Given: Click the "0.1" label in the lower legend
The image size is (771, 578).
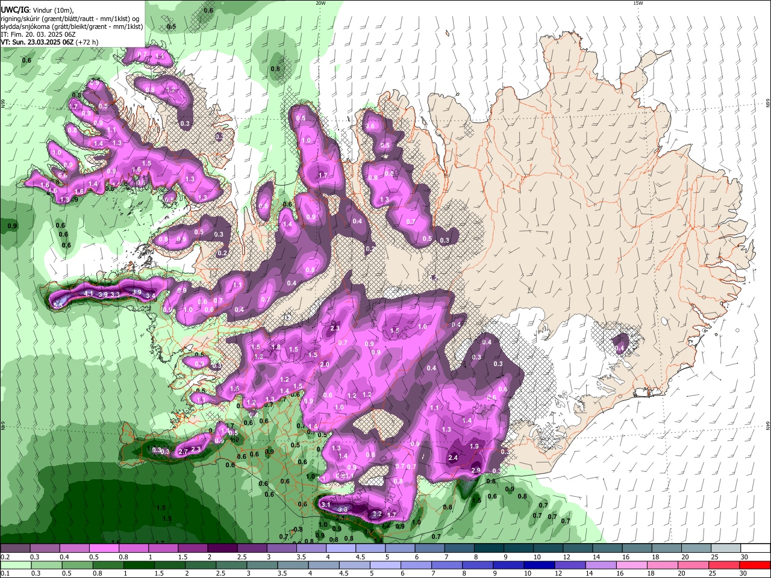Looking at the screenshot, I should tap(5, 573).
